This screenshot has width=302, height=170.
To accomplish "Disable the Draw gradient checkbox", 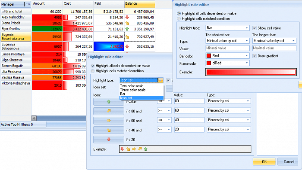I will [255, 56].
